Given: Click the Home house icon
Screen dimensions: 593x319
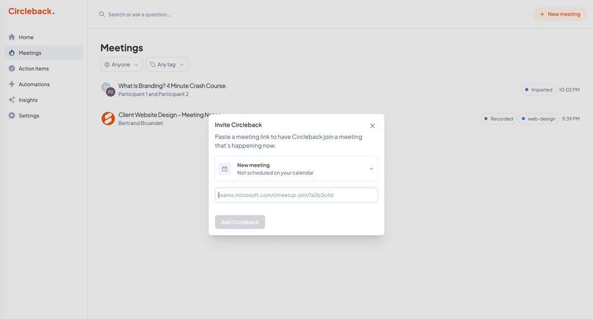Looking at the screenshot, I should [x=12, y=37].
